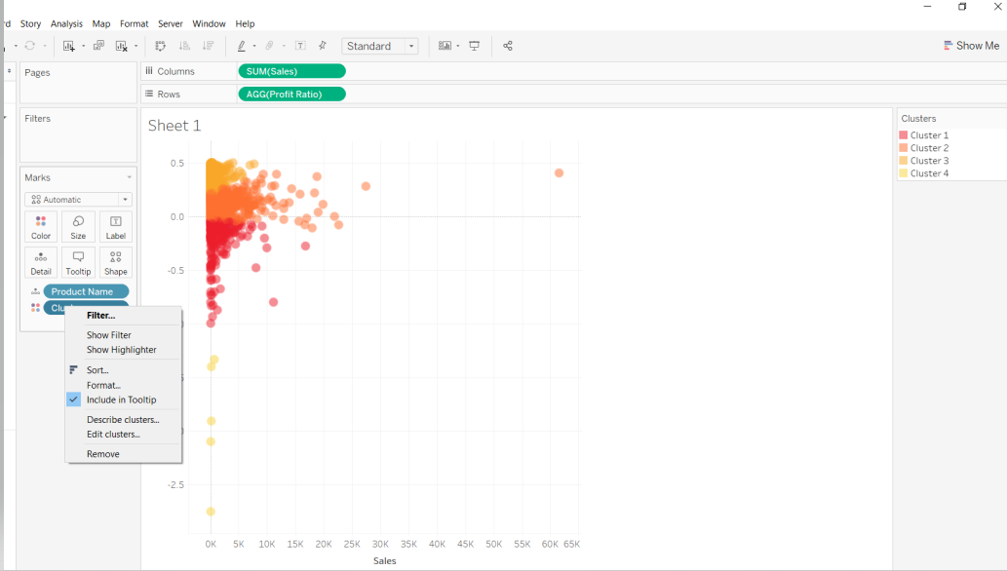Screen dimensions: 1007x571
Task: Click the Duplicate sheet toolbar icon
Action: pos(98,46)
